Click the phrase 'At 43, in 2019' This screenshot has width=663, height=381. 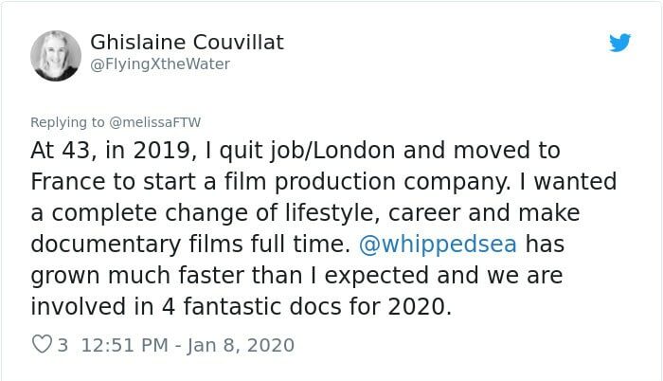[114, 151]
